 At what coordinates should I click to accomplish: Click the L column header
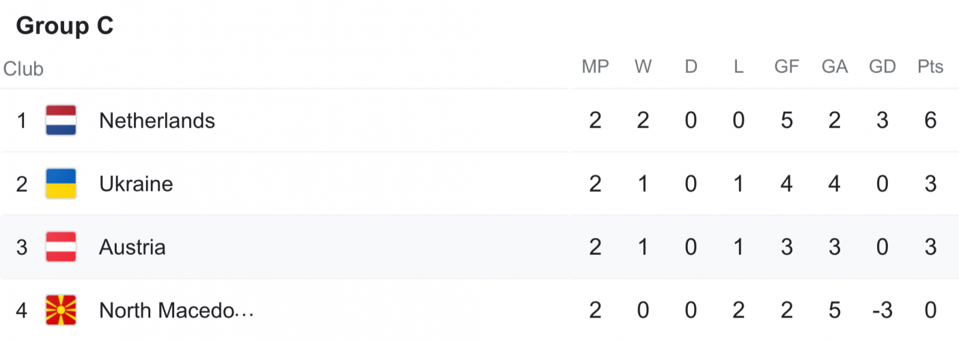[738, 67]
